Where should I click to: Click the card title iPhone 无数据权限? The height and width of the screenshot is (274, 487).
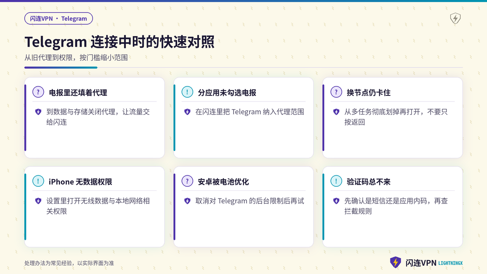[x=80, y=182]
